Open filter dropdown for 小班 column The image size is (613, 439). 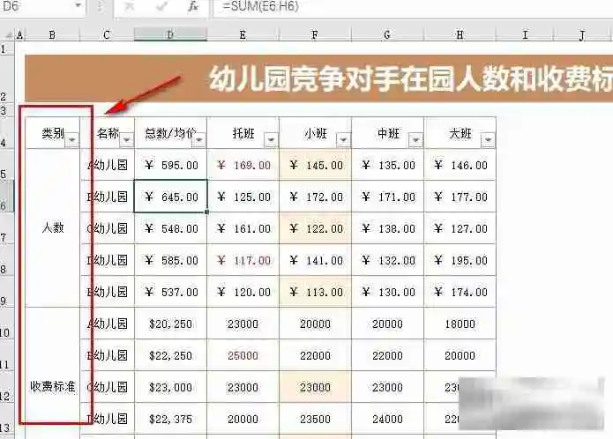click(x=344, y=140)
